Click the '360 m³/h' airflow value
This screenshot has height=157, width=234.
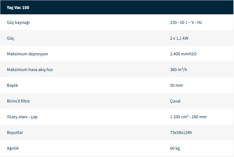point(179,70)
